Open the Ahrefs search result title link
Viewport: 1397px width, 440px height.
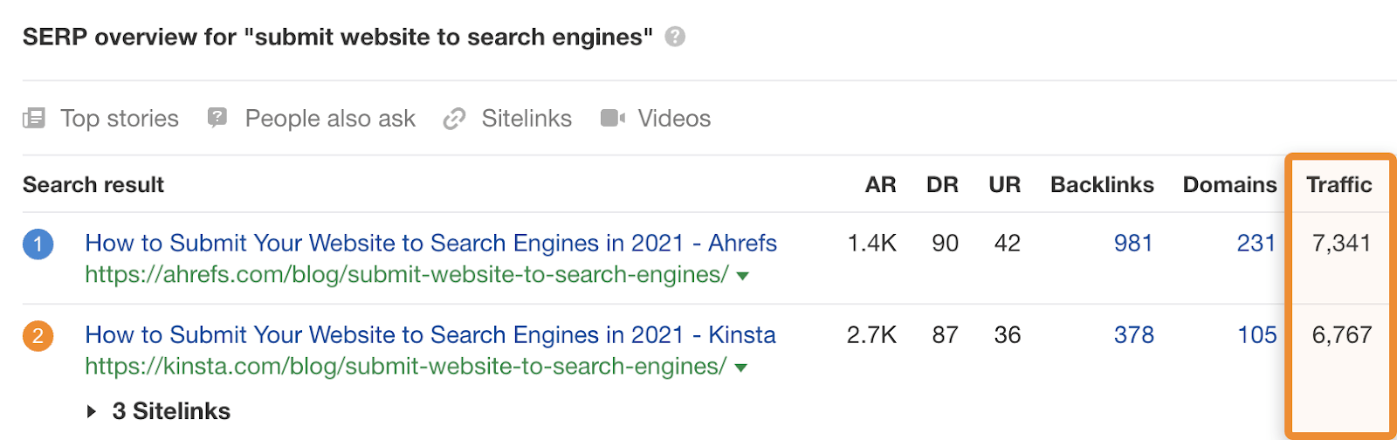click(x=430, y=243)
